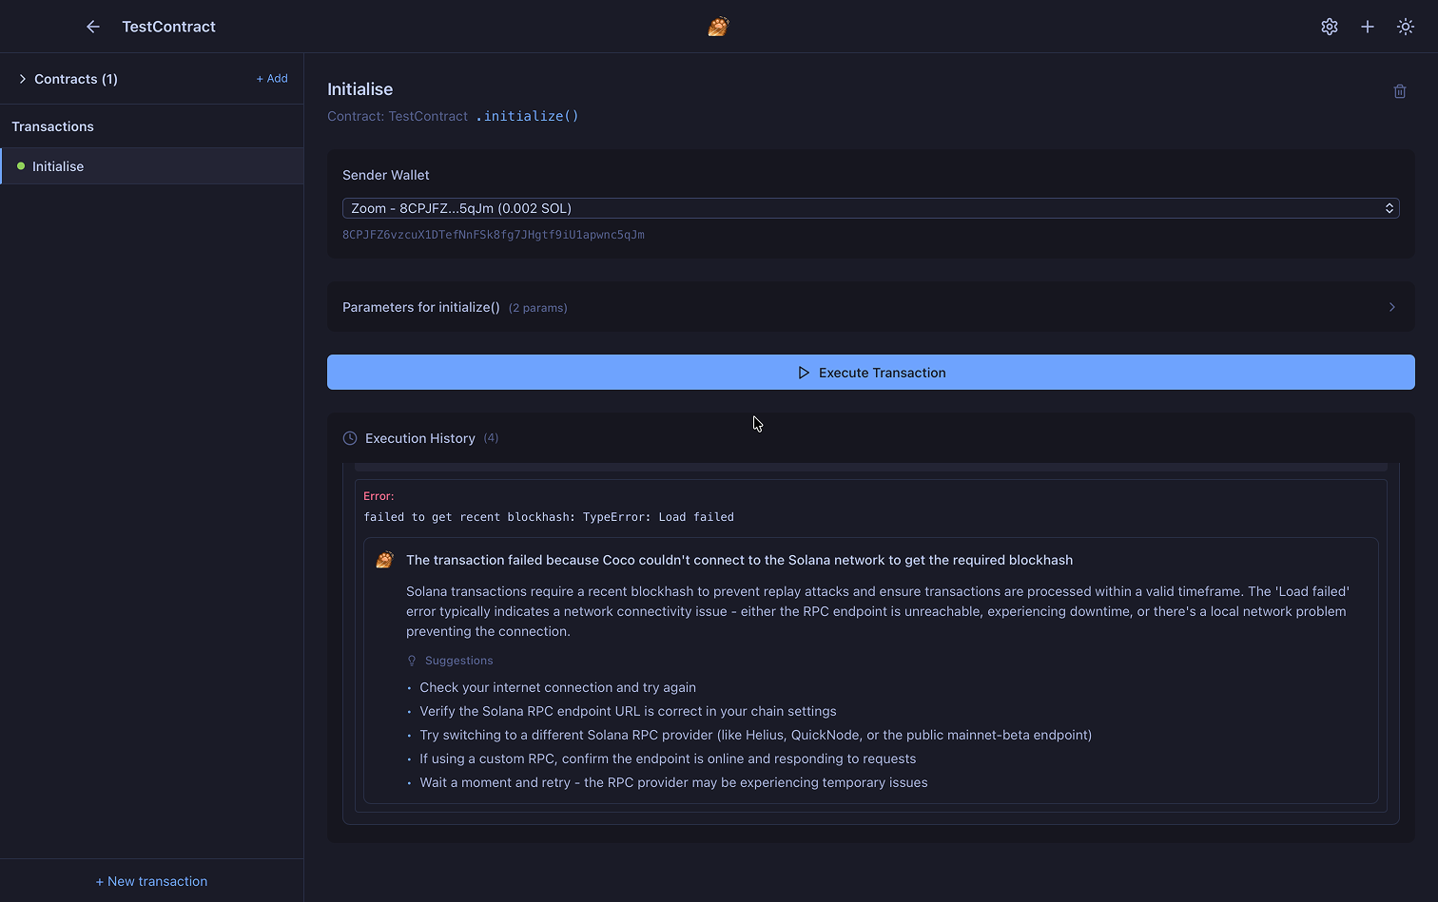
Task: Click the + Add contract link
Action: pos(272,79)
